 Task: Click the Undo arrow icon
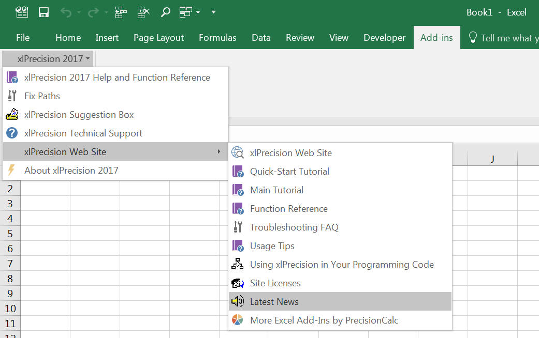click(66, 13)
